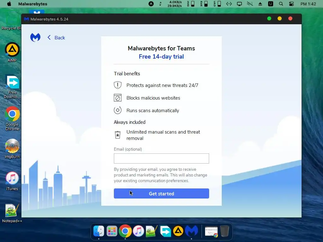323x242 pixels.
Task: Launch Chrome from the dock
Action: 125,231
